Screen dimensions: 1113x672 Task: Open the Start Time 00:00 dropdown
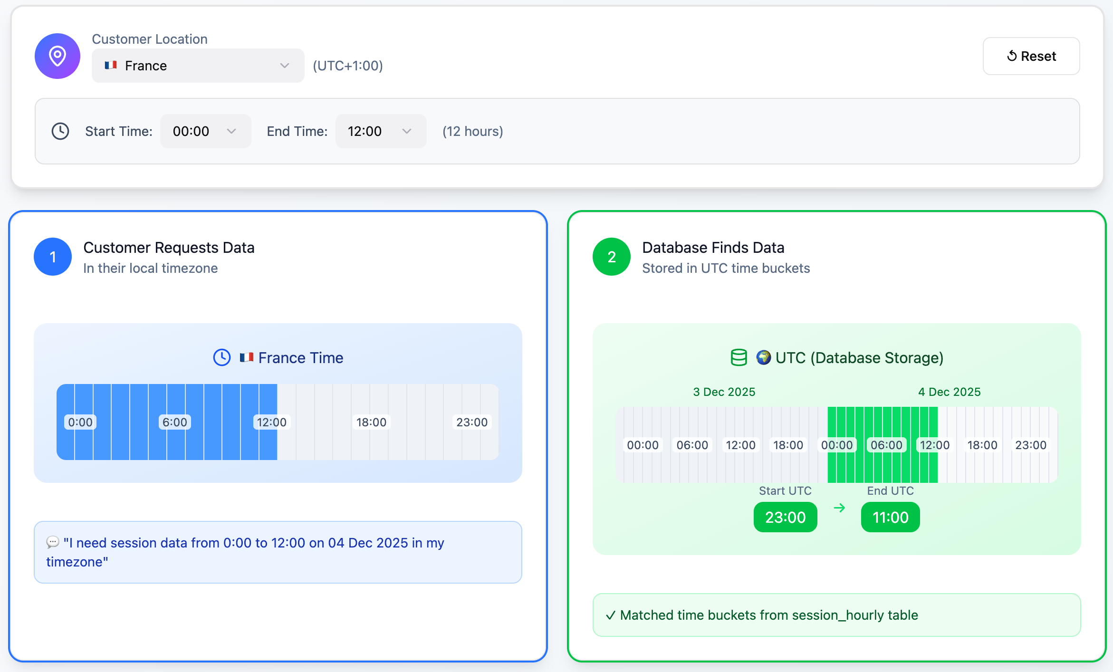tap(205, 131)
